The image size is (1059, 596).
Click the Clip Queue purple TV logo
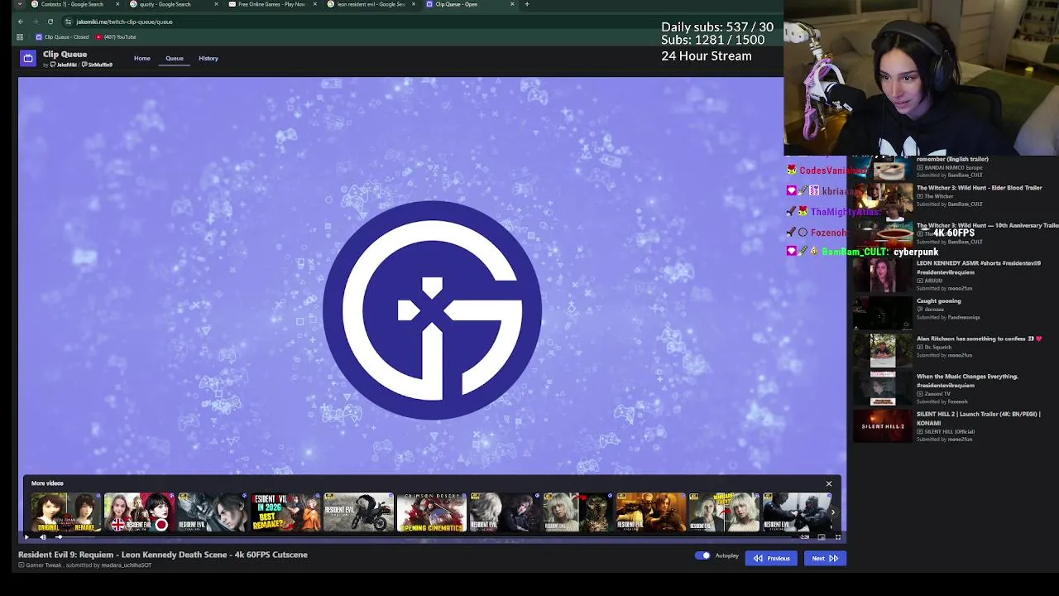[28, 58]
